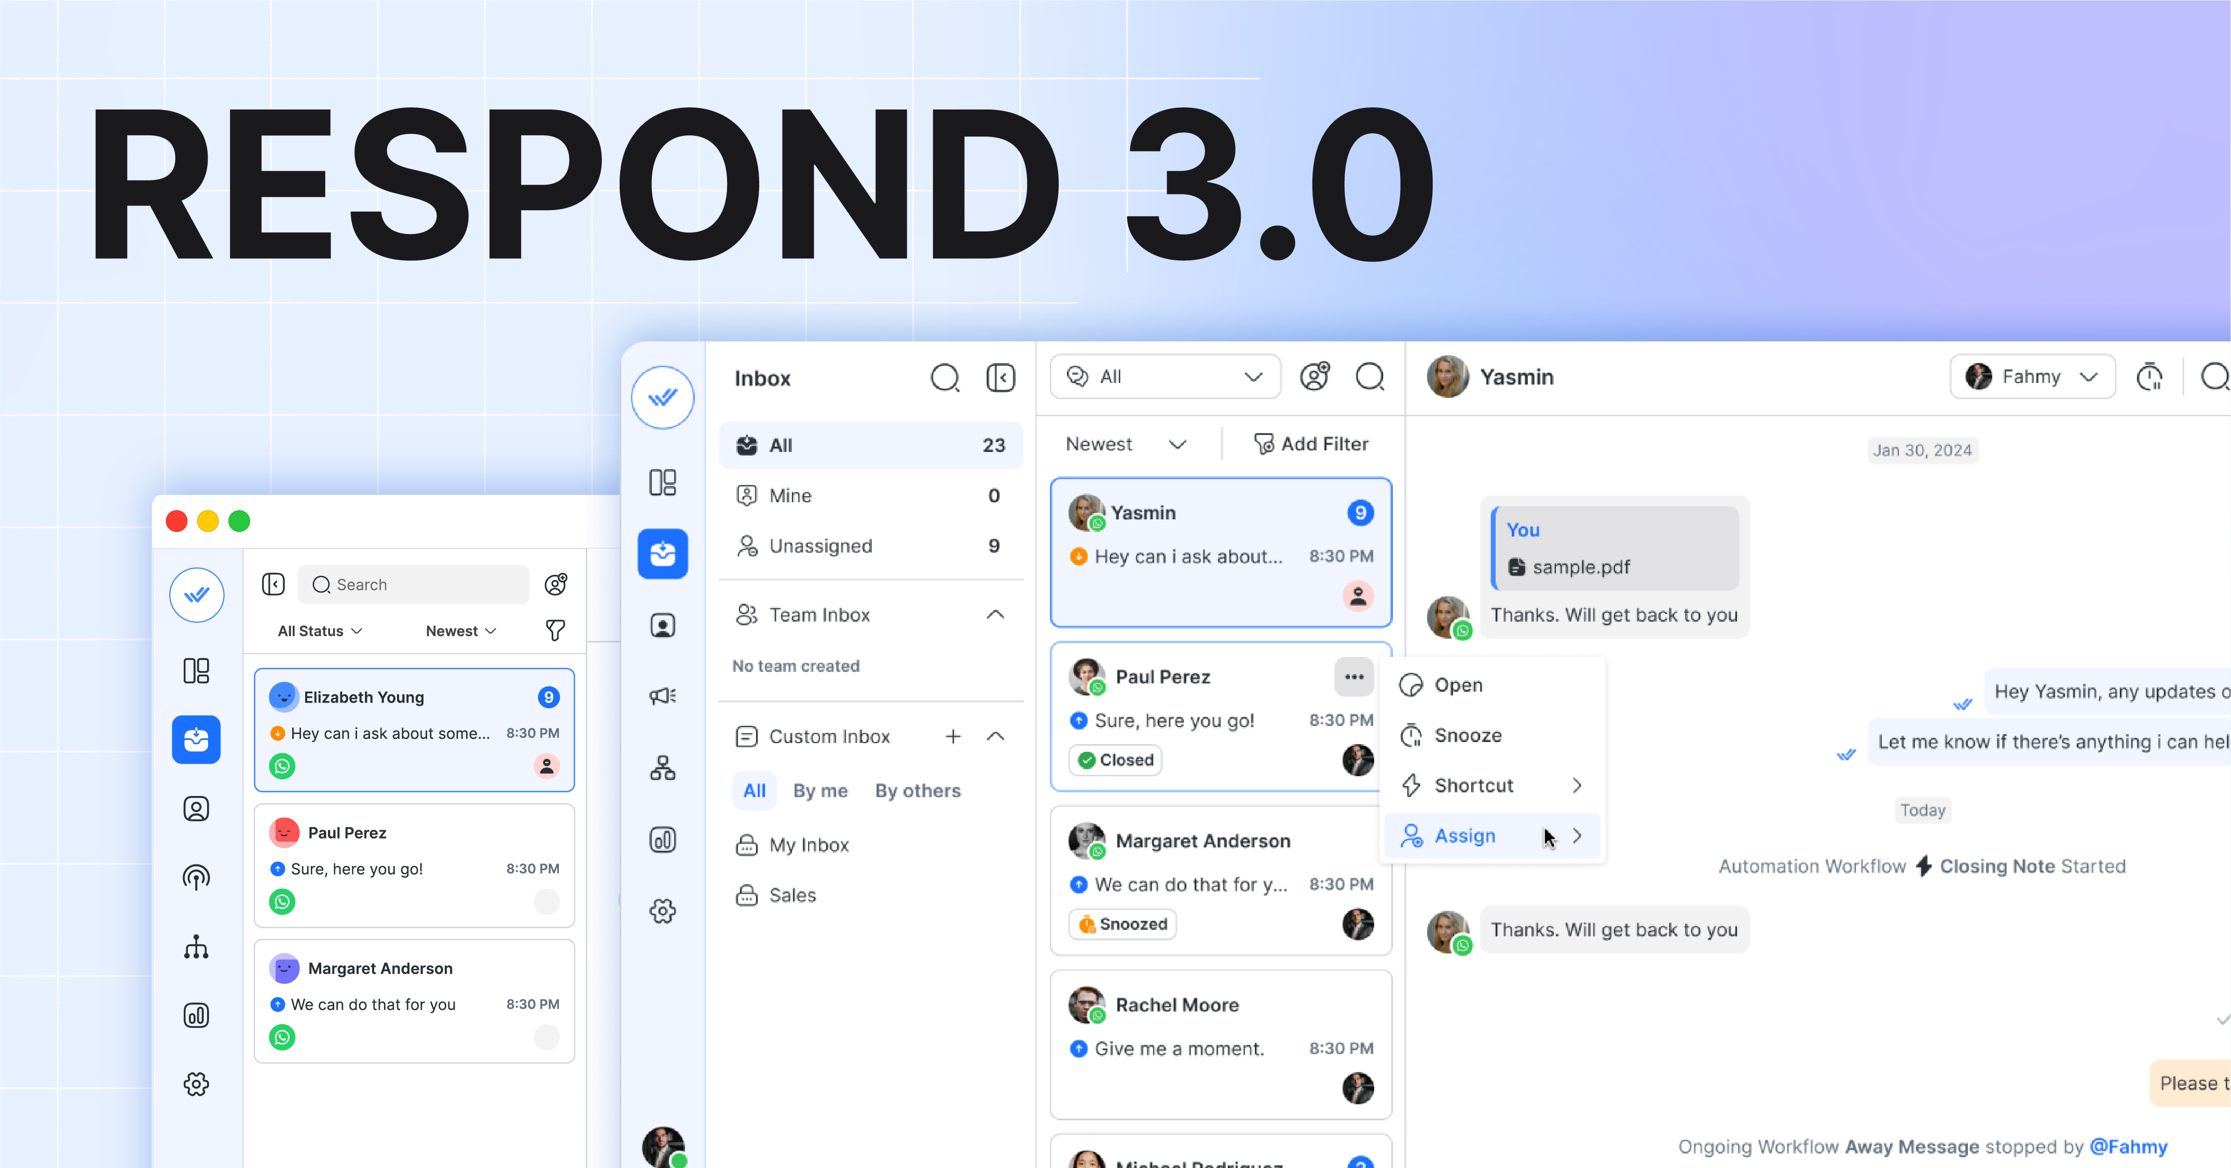Open the Newest sort order dropdown
The image size is (2231, 1168).
[1126, 444]
